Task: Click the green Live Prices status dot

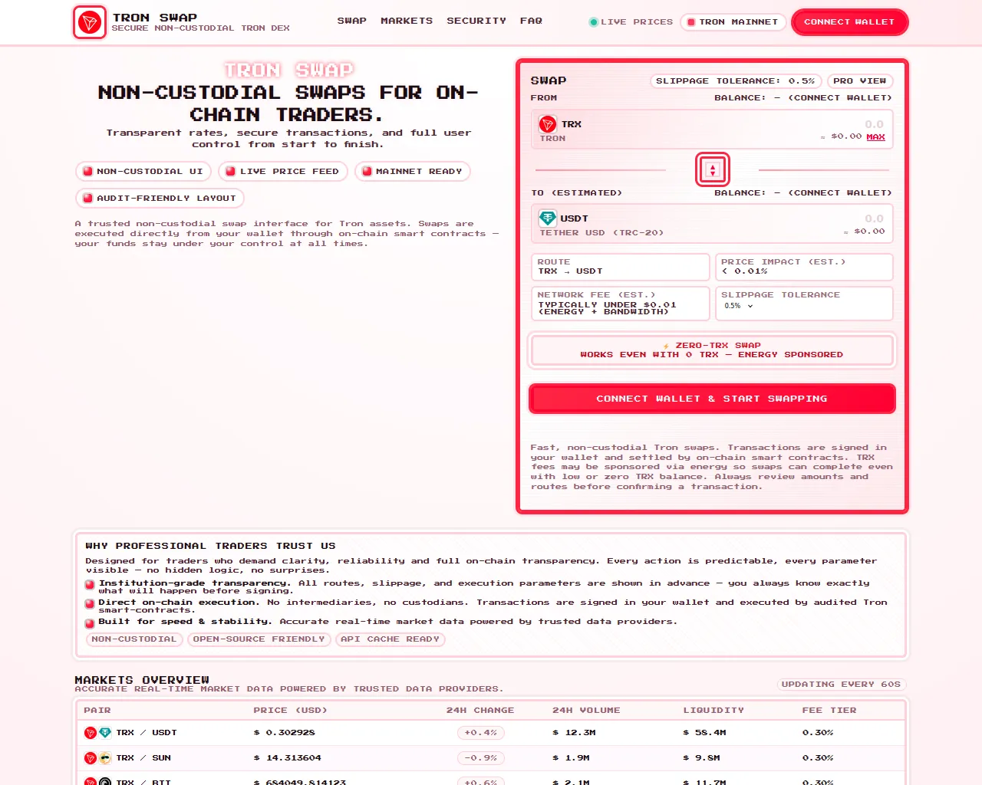Action: click(593, 22)
